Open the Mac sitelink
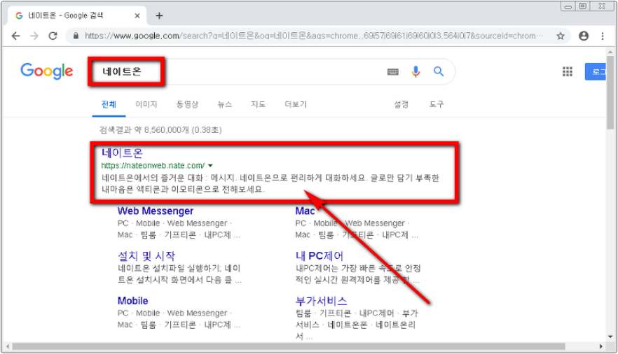This screenshot has height=354, width=618. click(305, 211)
